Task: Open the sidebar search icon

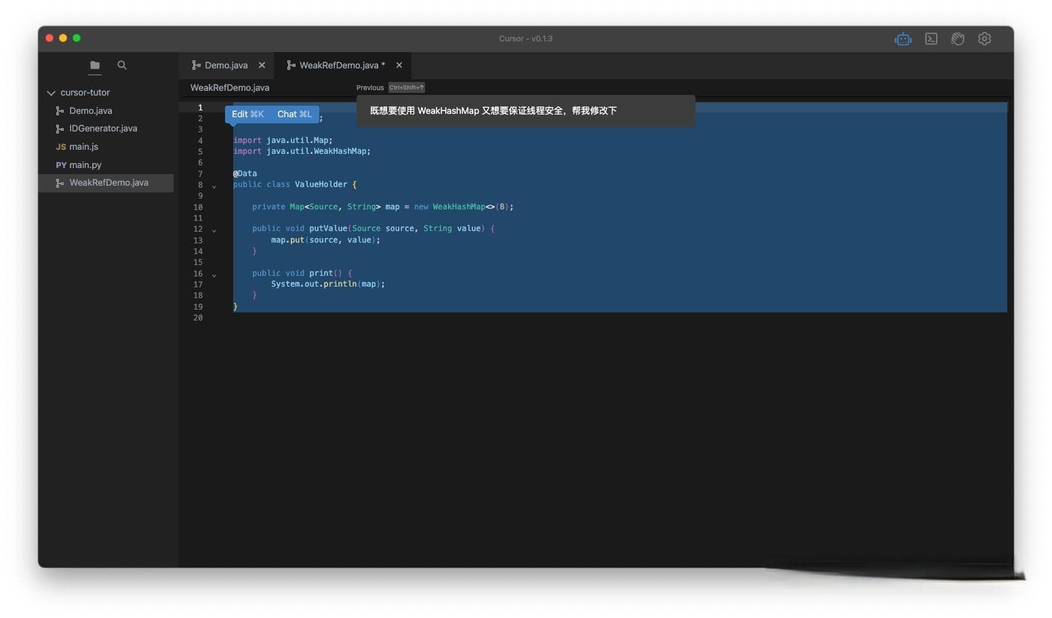Action: (x=122, y=65)
